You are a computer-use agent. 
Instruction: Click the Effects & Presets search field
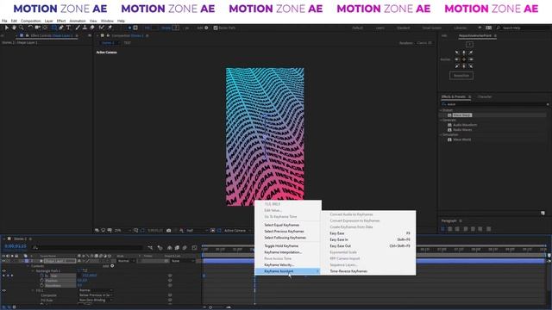click(494, 104)
